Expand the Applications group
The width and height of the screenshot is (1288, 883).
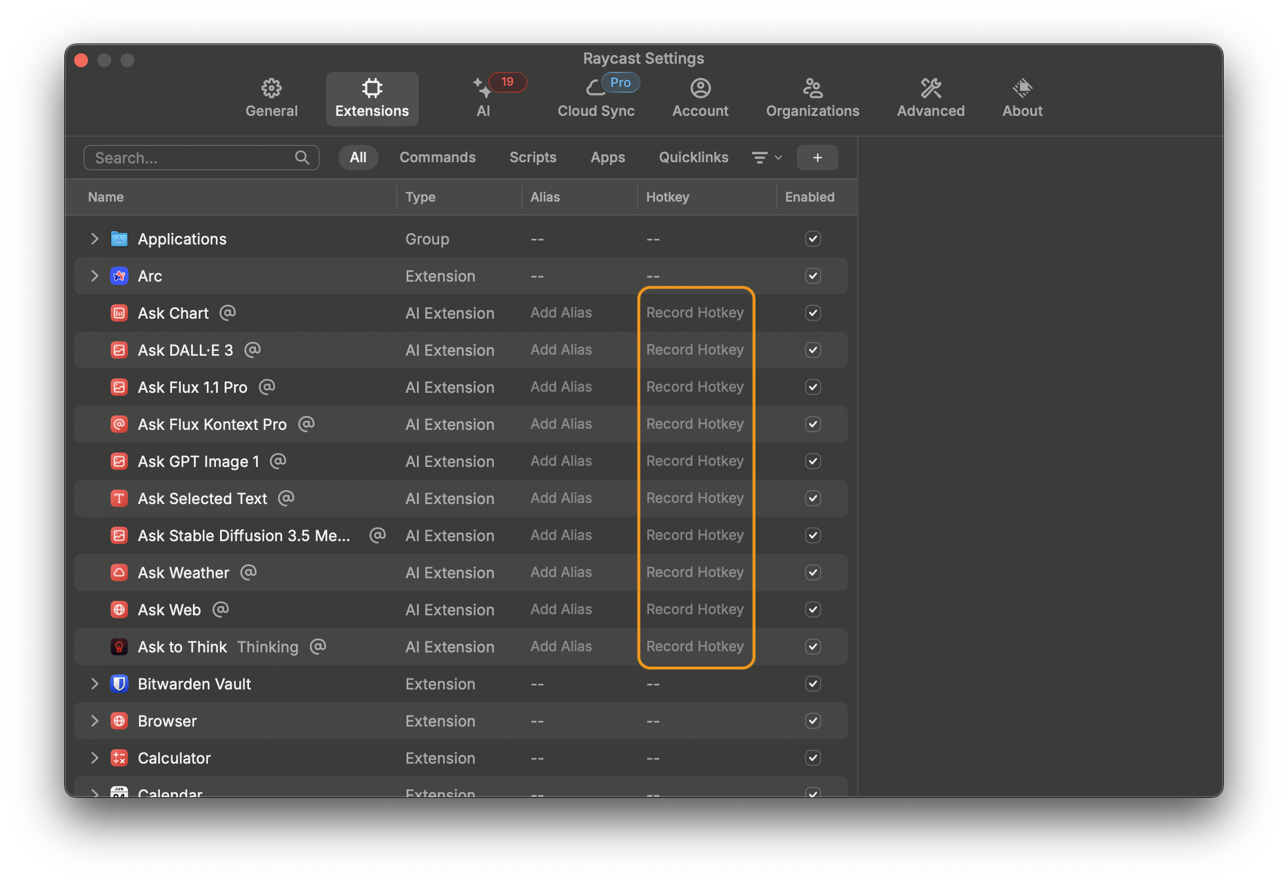click(95, 239)
